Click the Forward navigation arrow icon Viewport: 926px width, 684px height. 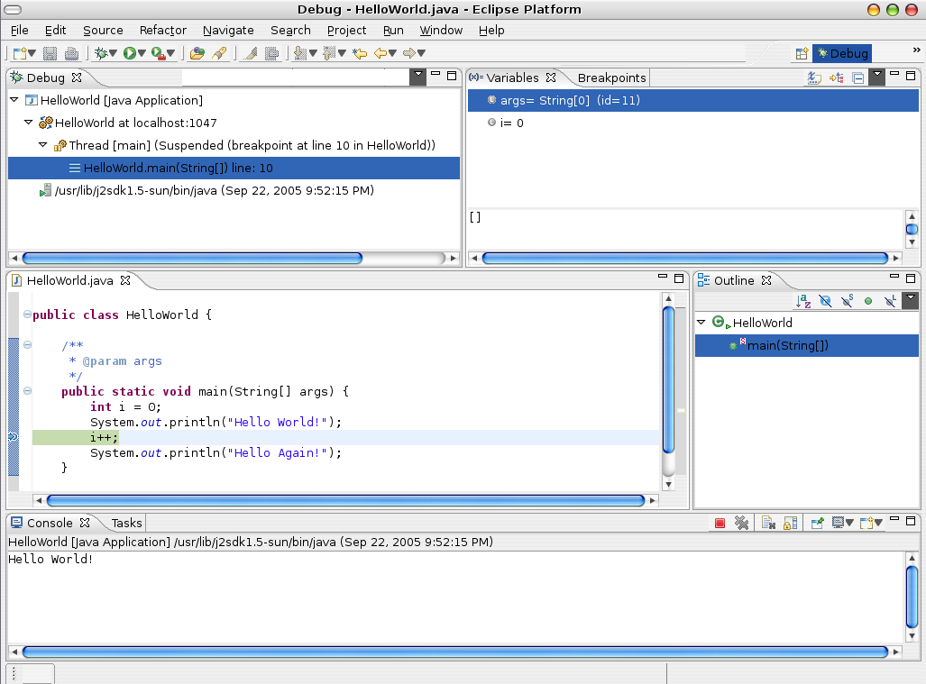(x=408, y=53)
